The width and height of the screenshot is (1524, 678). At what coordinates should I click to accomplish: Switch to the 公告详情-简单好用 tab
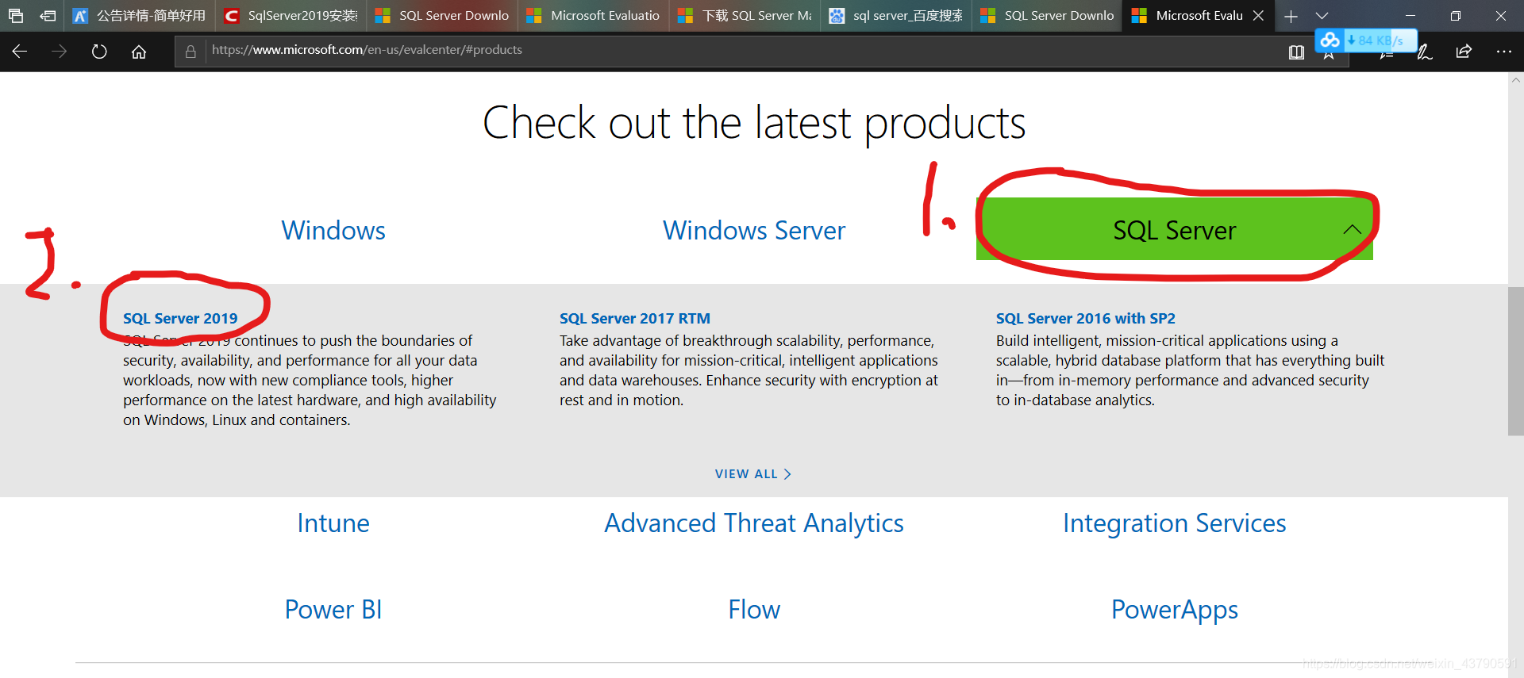[140, 16]
